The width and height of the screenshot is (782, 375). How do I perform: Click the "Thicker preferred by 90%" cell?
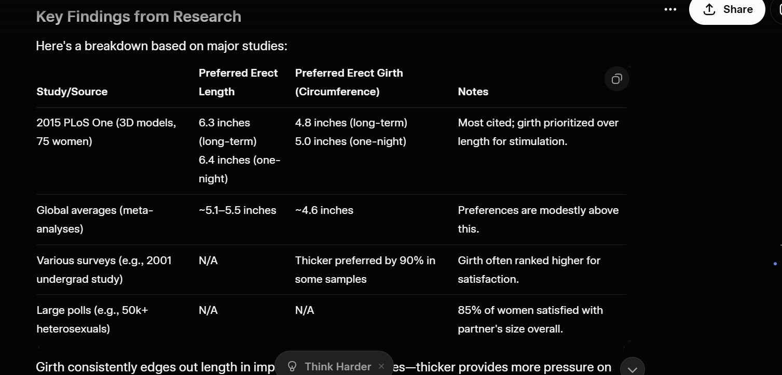pos(365,270)
